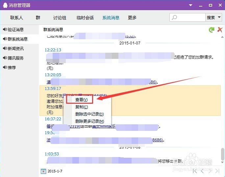
Task: Switch to the 联系人 tab
Action: pyautogui.click(x=16, y=18)
